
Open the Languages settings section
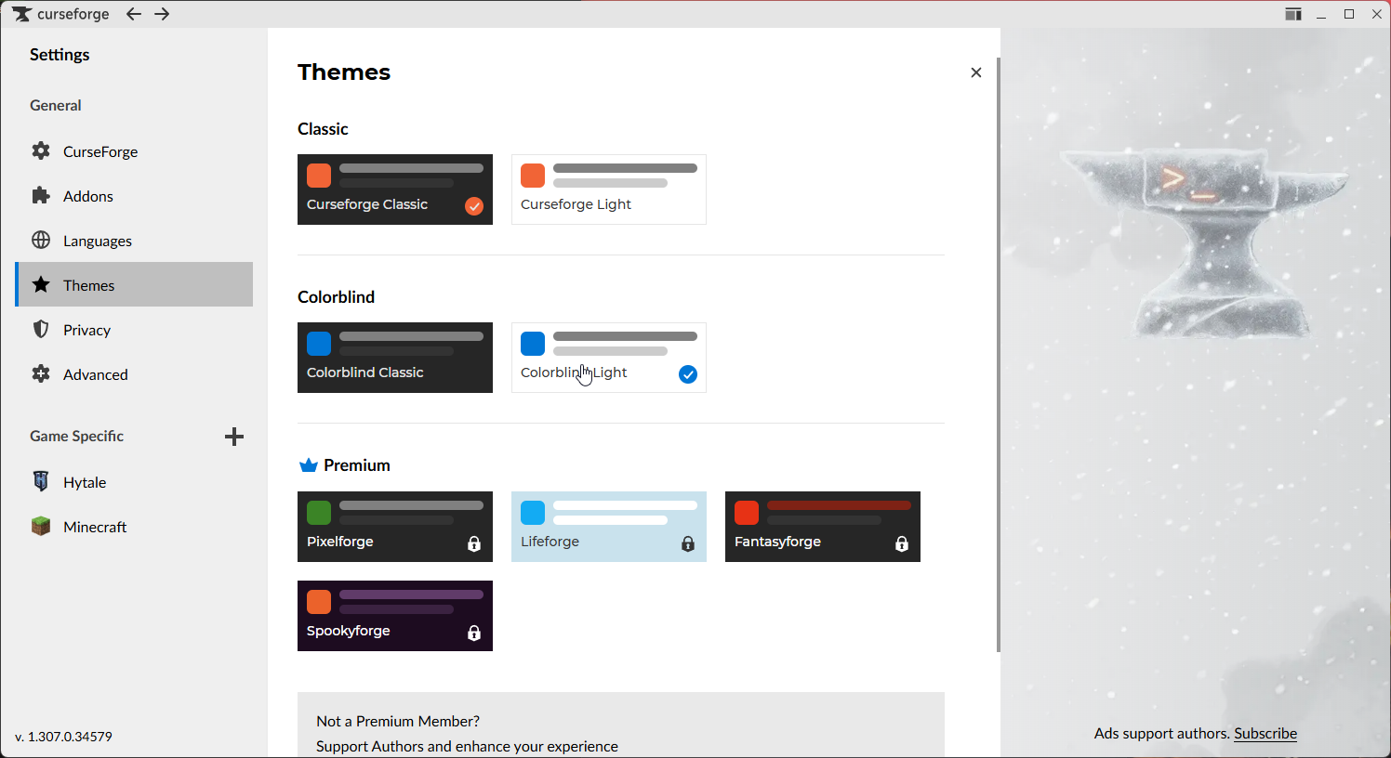[x=134, y=240]
